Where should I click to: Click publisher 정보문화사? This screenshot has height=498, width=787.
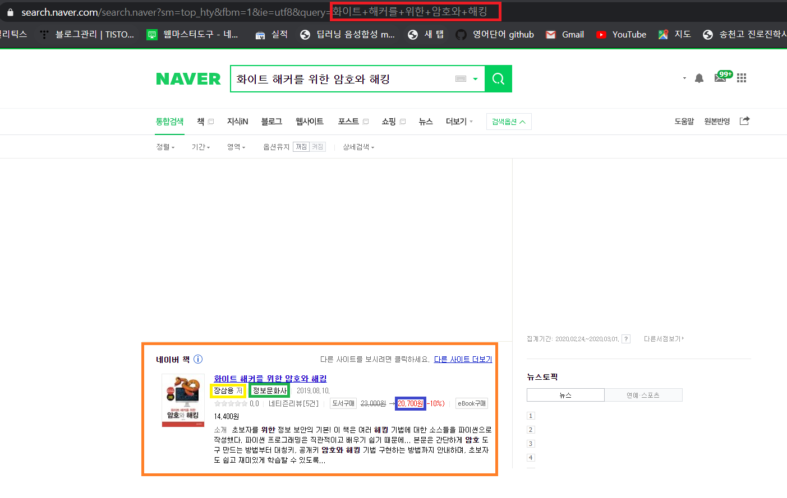(269, 390)
